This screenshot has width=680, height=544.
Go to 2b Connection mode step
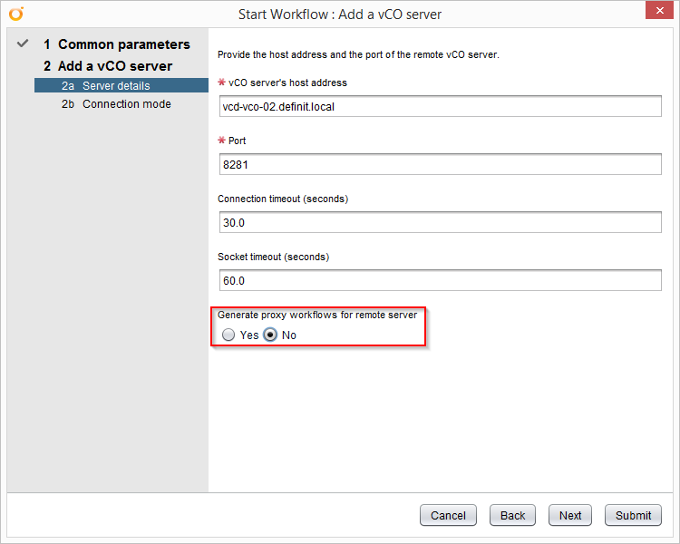(126, 104)
